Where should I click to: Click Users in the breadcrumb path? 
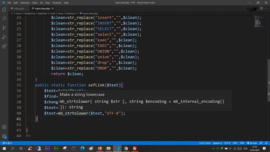coord(19,14)
